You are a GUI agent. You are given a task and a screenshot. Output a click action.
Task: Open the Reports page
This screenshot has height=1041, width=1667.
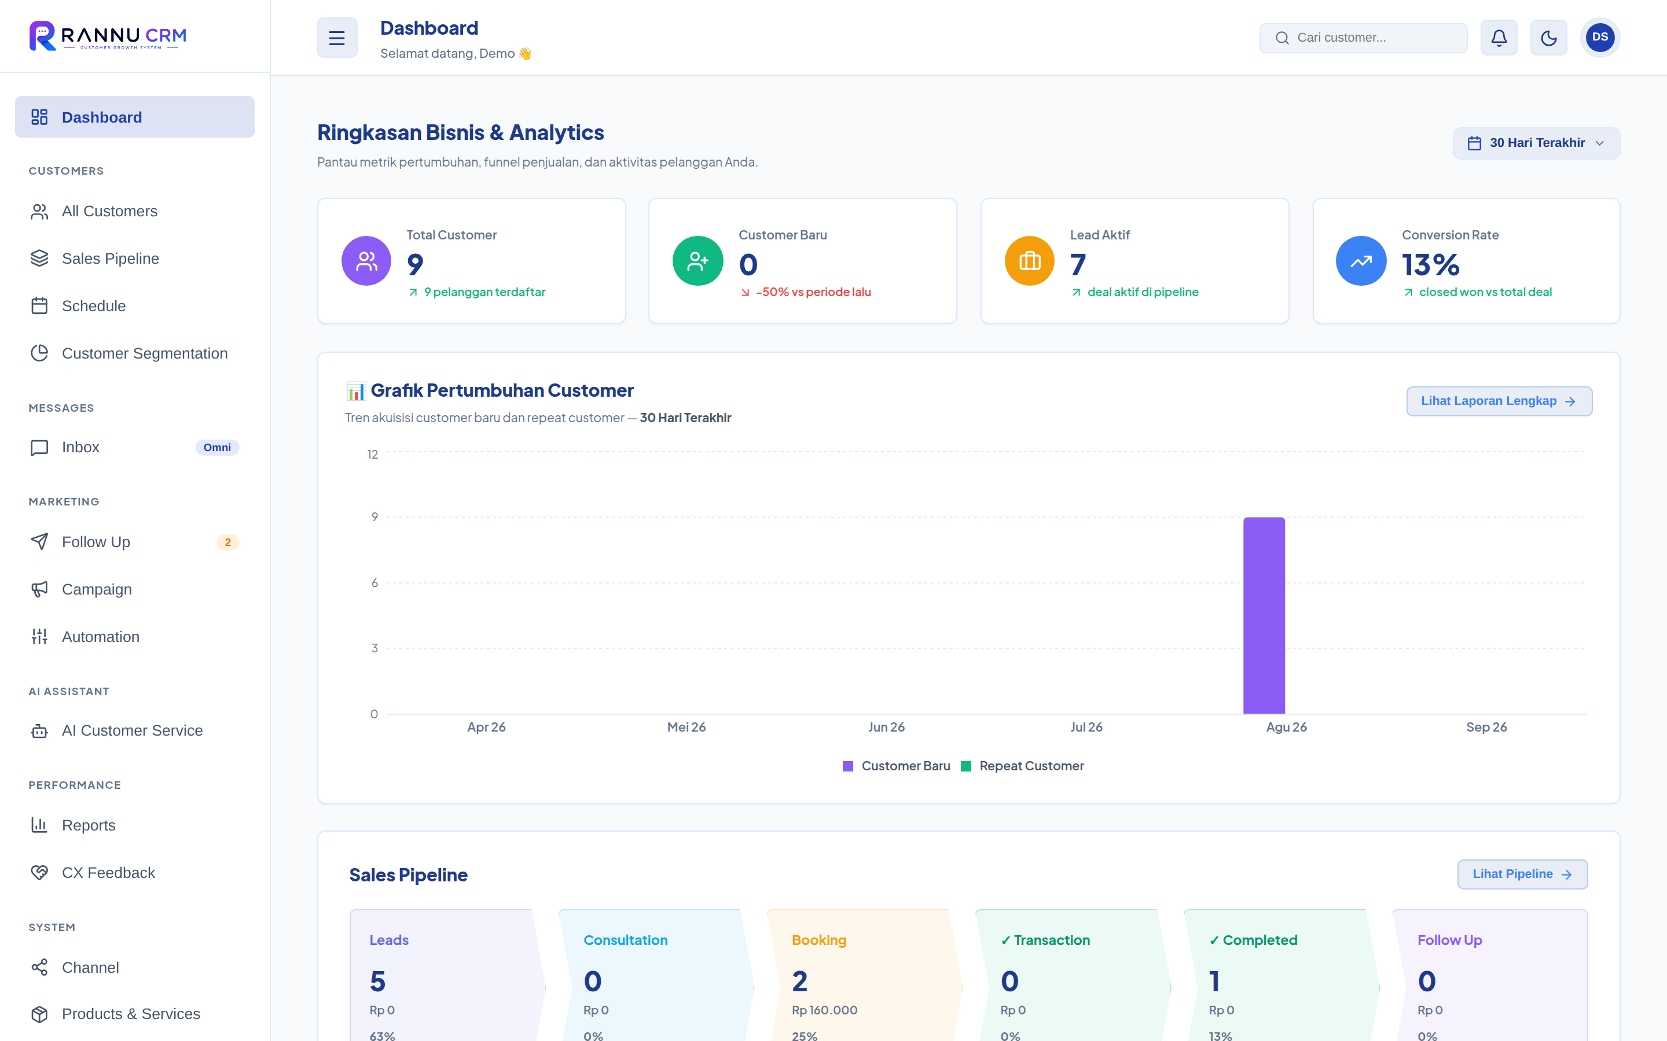click(x=135, y=825)
